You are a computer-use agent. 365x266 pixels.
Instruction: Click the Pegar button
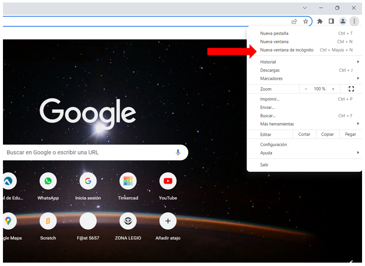(x=350, y=134)
